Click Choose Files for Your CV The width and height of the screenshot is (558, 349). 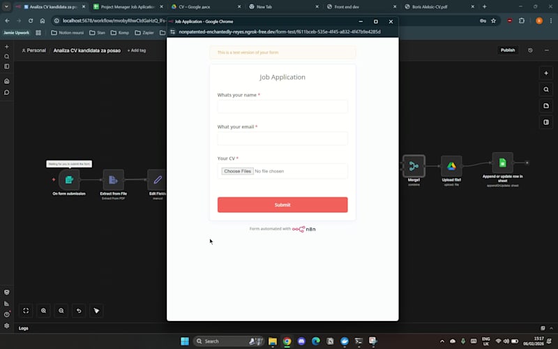(237, 171)
